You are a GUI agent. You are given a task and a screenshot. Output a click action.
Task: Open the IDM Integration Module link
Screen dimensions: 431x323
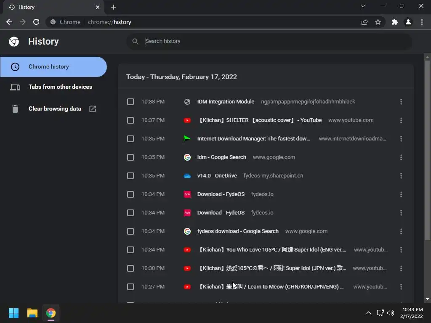click(226, 102)
